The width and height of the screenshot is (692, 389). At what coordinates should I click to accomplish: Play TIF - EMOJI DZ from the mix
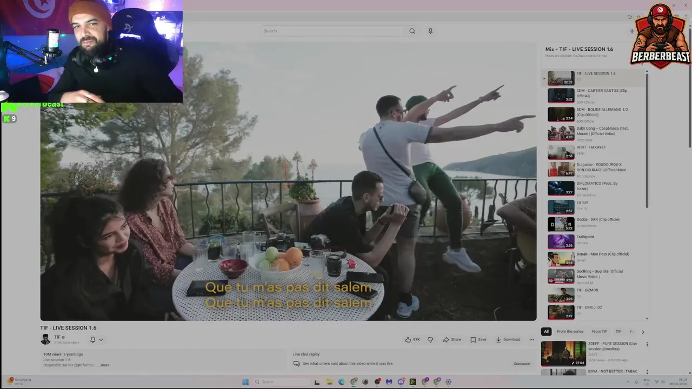click(x=594, y=312)
